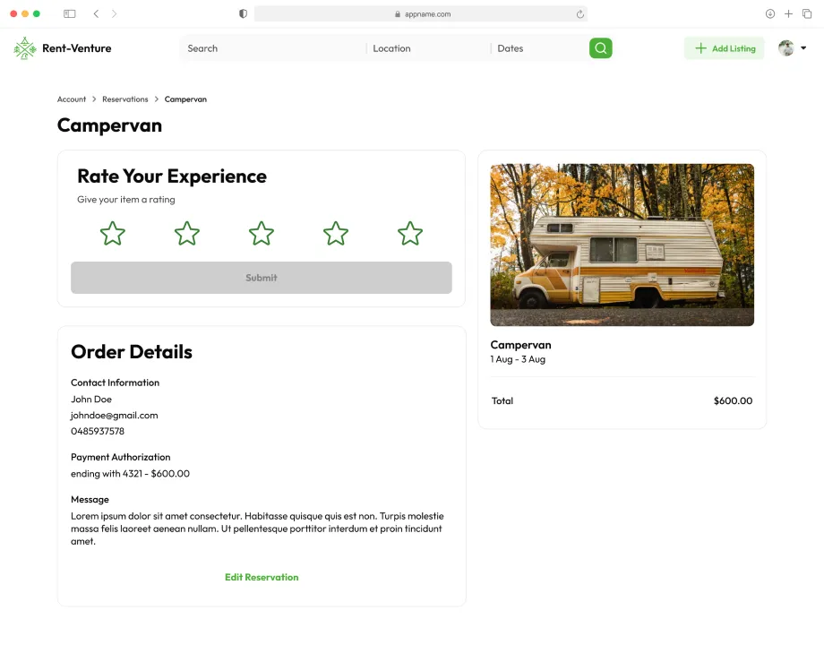Click the Give your item a rating text
The height and width of the screenshot is (645, 824).
coord(126,199)
